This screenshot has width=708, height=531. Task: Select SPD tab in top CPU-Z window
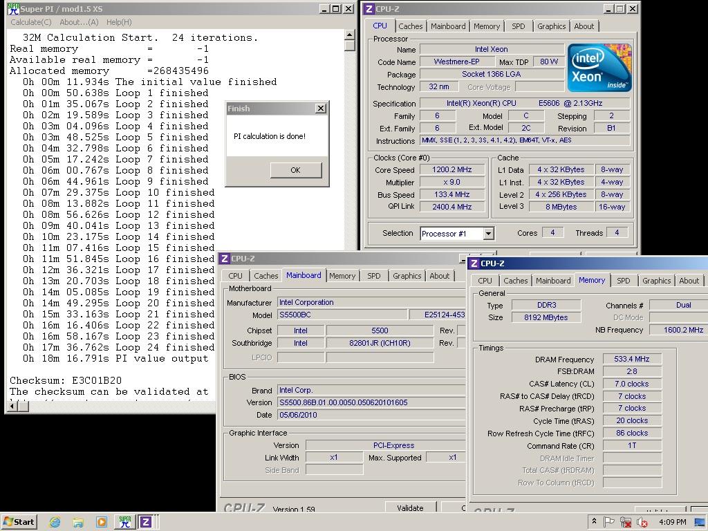click(x=519, y=26)
